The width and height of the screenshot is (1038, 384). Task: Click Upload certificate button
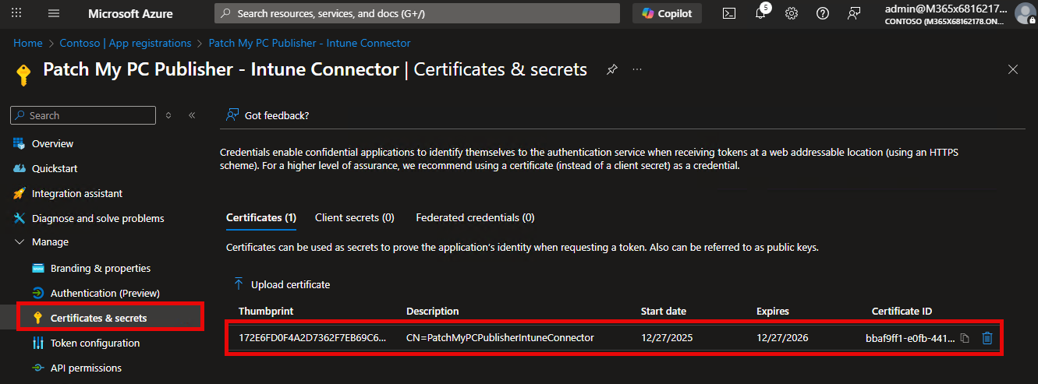[x=282, y=284]
